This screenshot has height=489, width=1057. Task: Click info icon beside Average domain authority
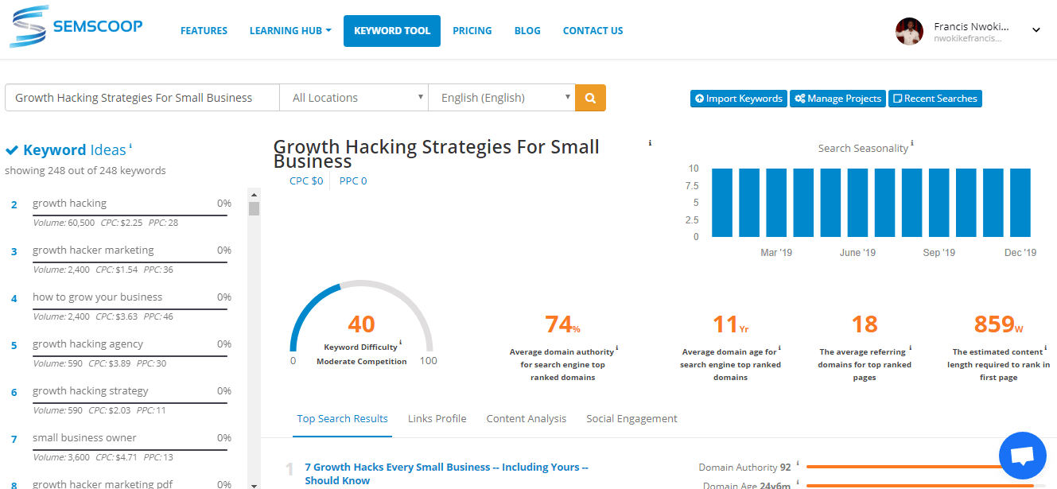(617, 347)
